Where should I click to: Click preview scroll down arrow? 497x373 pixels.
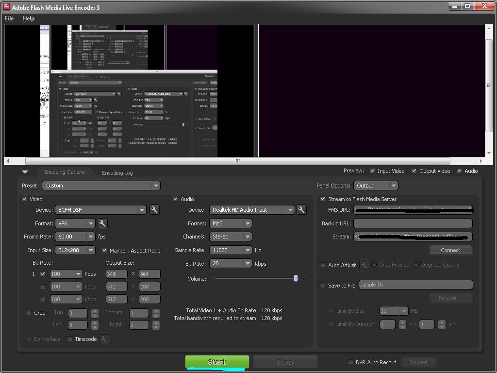pyautogui.click(x=489, y=153)
